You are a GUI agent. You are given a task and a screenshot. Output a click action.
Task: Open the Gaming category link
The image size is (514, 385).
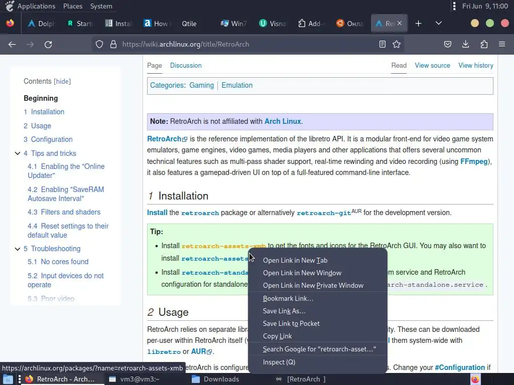click(201, 85)
